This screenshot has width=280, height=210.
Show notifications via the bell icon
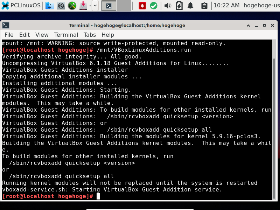[190, 6]
